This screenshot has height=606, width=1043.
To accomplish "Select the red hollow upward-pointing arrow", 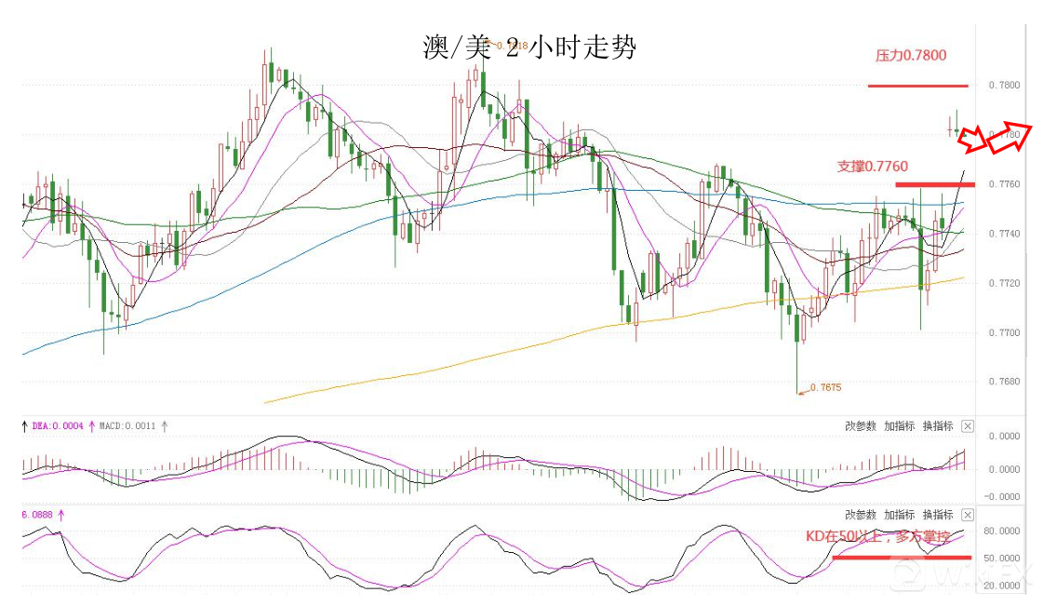I will (1012, 136).
